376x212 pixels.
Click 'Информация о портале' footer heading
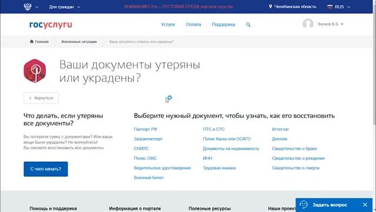pos(135,208)
